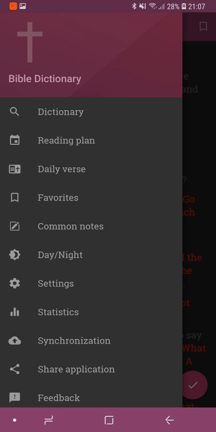Tap the brightness icon for Day/Night
Image resolution: width=216 pixels, height=432 pixels.
point(15,255)
